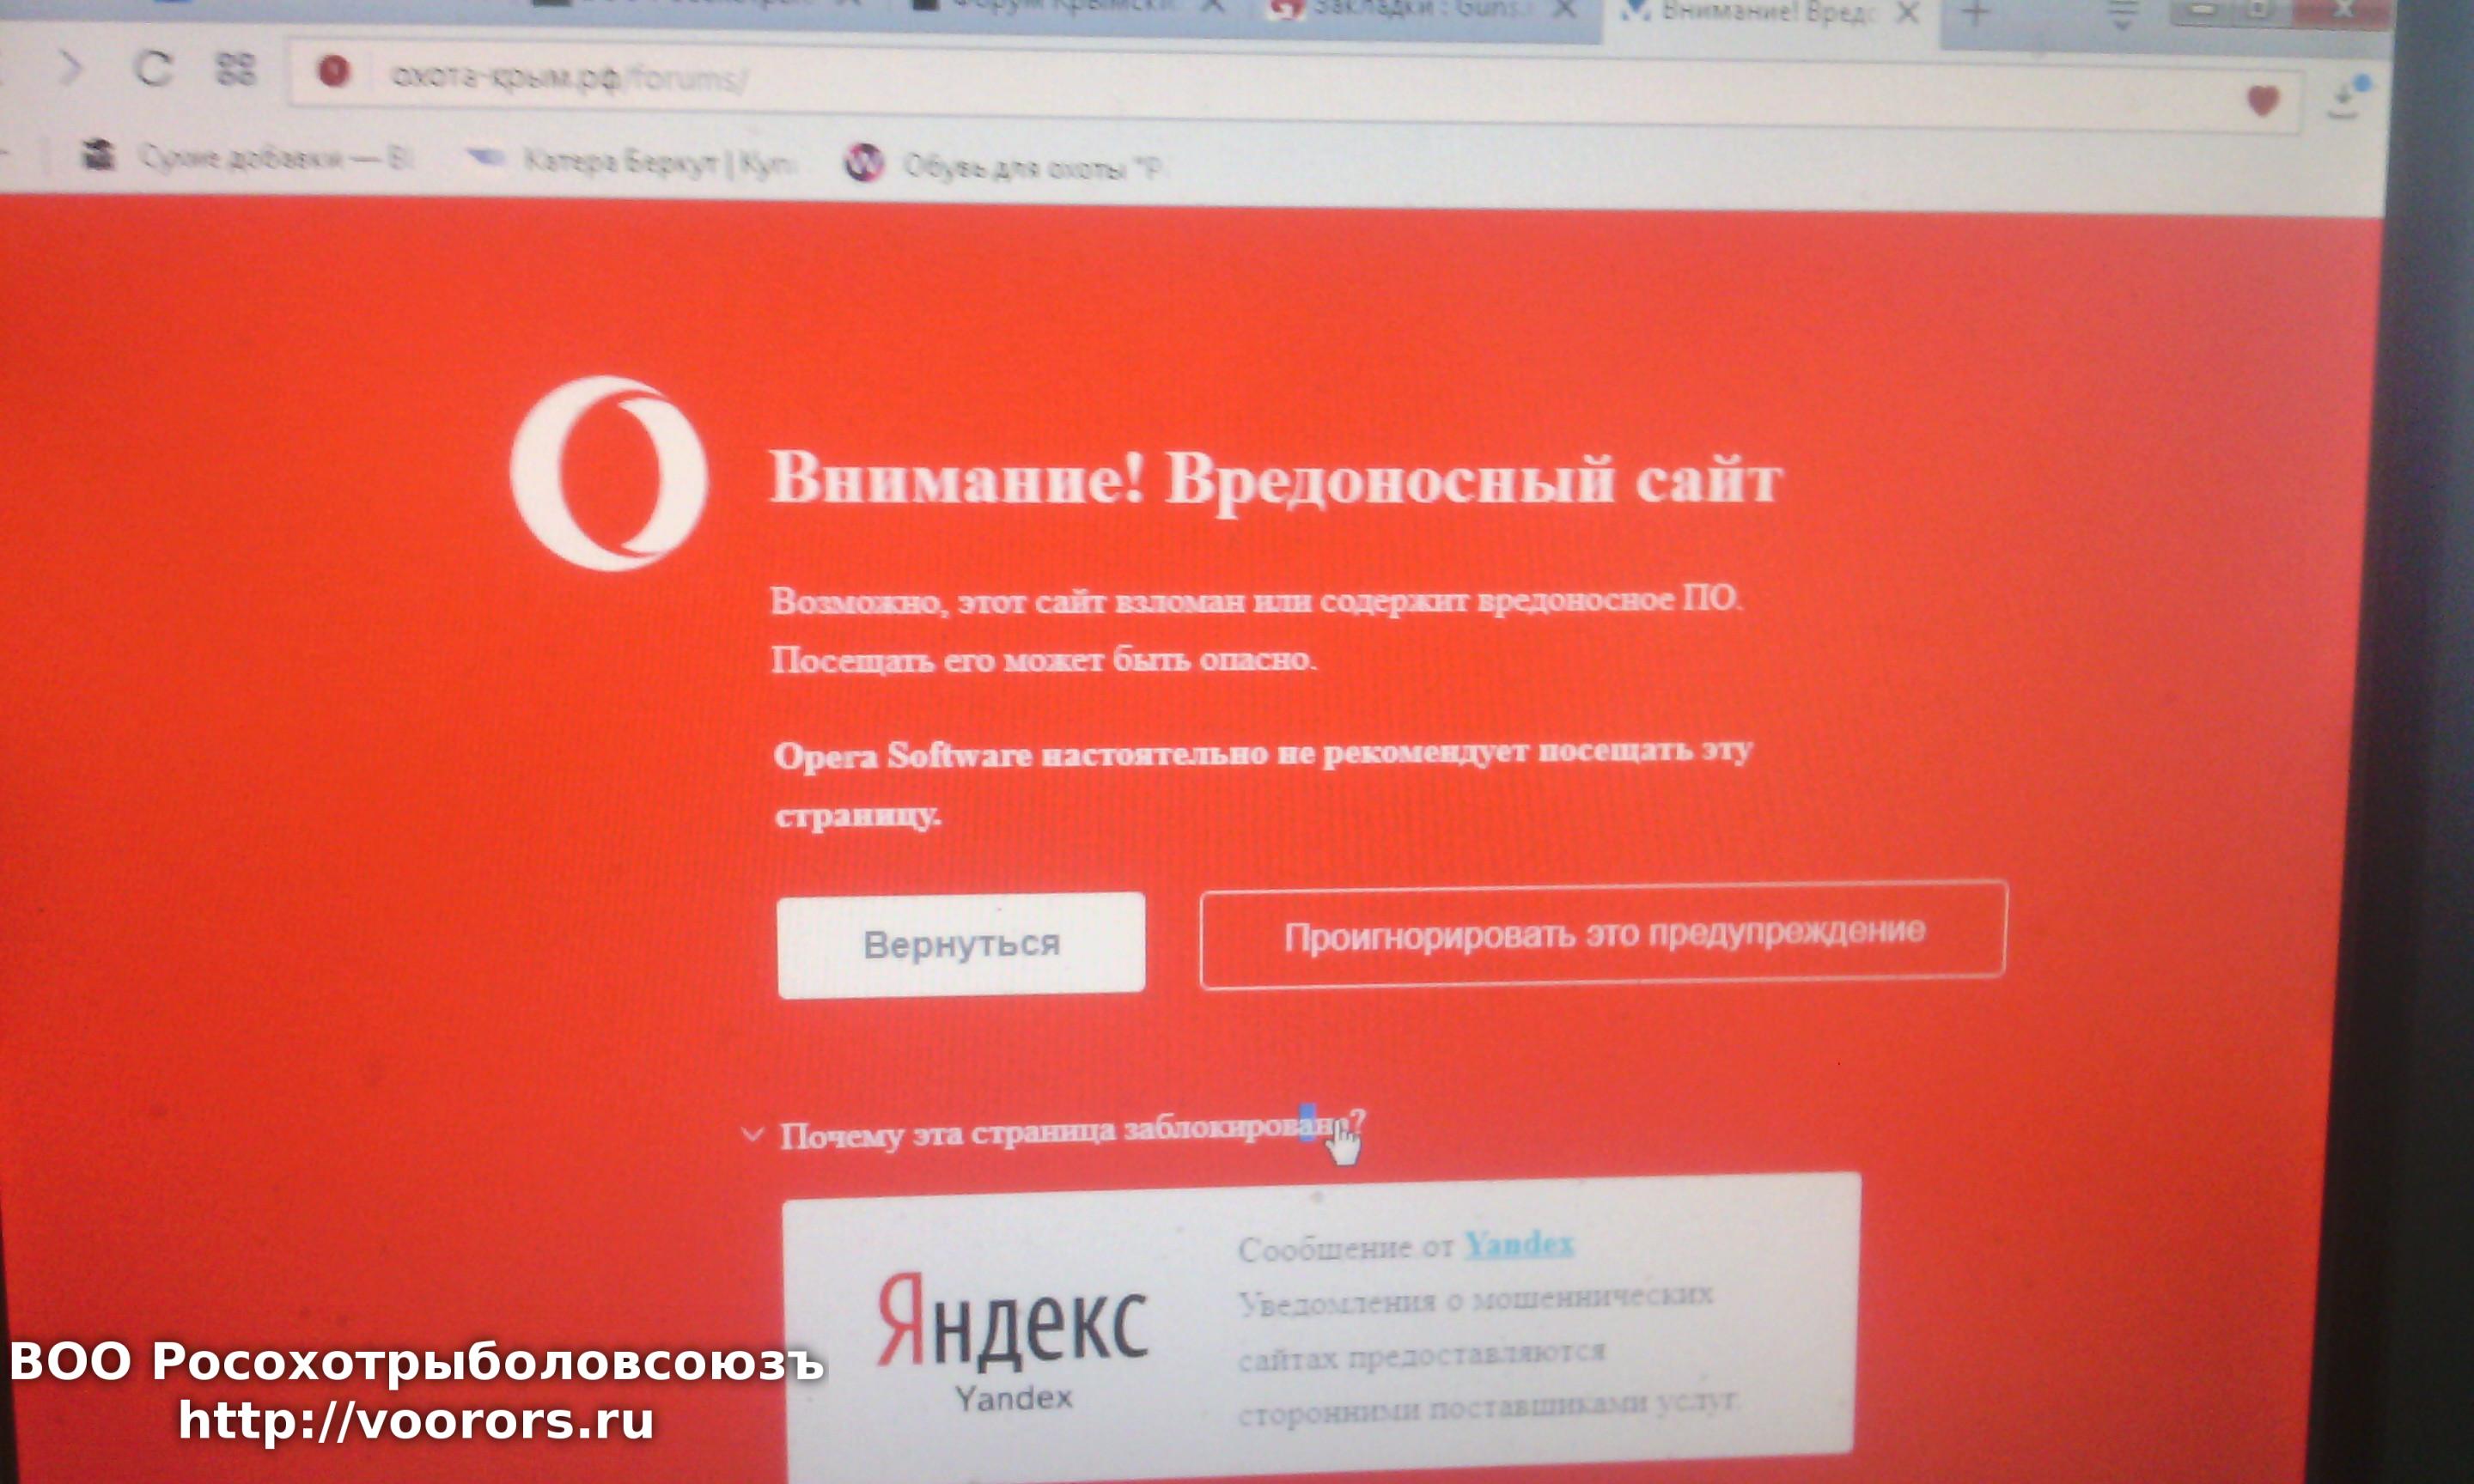This screenshot has width=2474, height=1484.
Task: Close the 'Закладки : Guns' tab
Action: coord(1566,9)
